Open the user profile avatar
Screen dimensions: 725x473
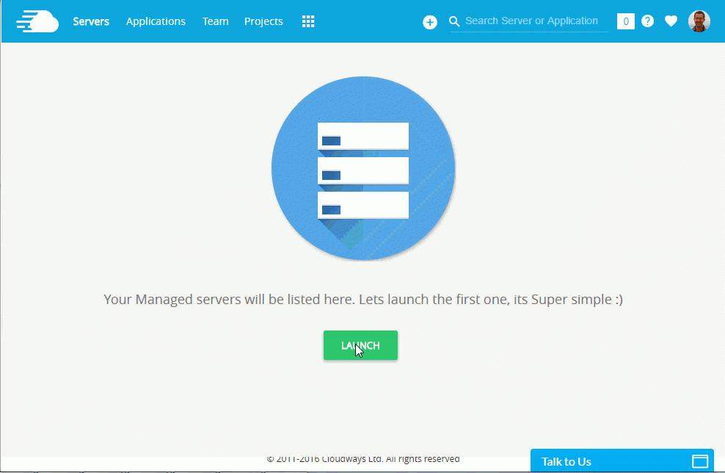[x=699, y=21]
